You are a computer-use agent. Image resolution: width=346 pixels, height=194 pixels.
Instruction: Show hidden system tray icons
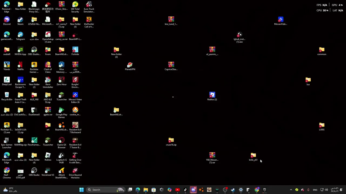291,190
